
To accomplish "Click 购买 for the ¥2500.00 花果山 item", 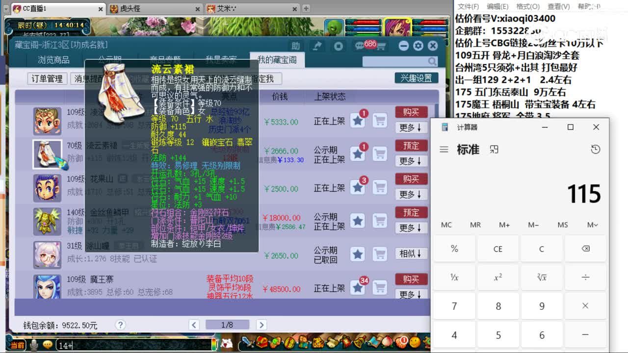I will tap(411, 179).
